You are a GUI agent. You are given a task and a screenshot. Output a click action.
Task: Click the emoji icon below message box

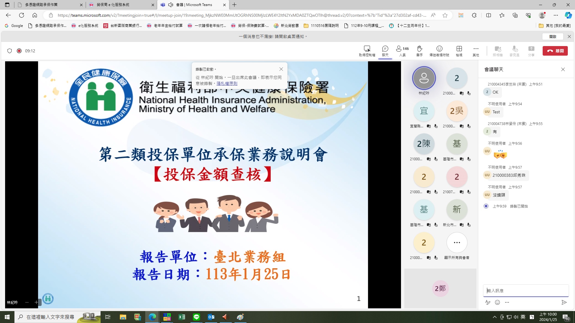(497, 302)
